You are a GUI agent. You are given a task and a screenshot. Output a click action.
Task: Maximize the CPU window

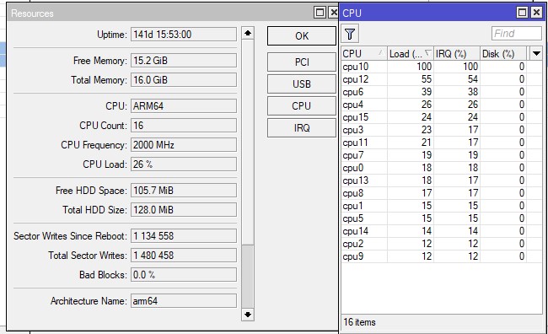tap(522, 13)
